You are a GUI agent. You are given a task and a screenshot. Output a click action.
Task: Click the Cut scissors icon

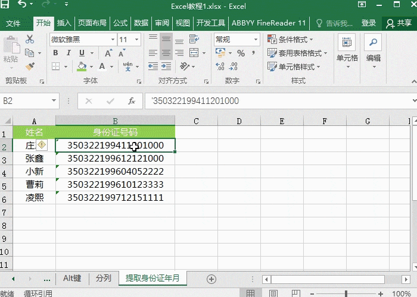click(30, 39)
